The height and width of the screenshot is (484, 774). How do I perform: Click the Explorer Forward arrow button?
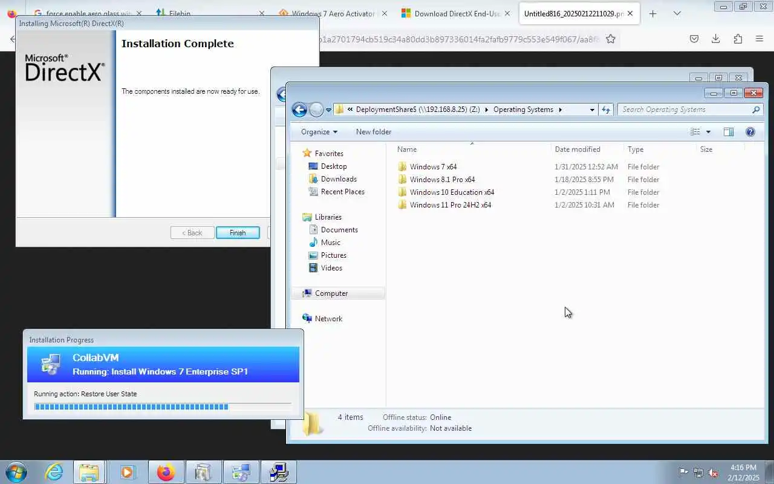(316, 110)
